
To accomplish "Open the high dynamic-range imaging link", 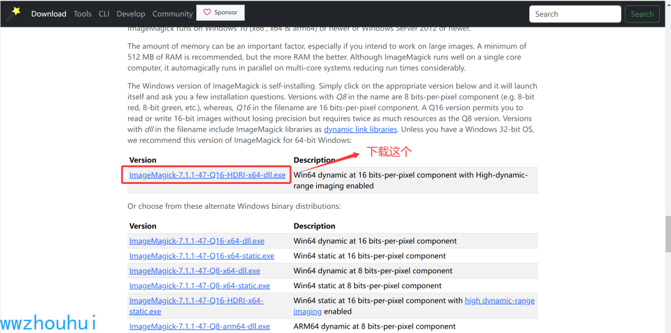I will pyautogui.click(x=414, y=306).
